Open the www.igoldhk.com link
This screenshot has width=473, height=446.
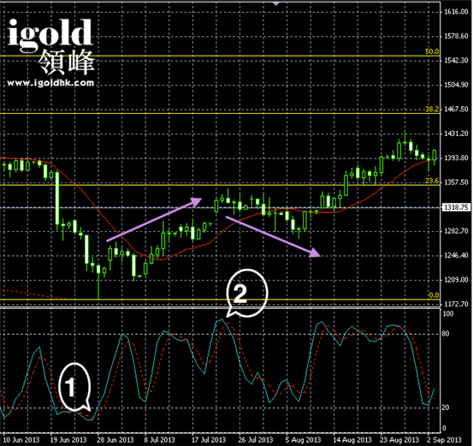(x=50, y=83)
